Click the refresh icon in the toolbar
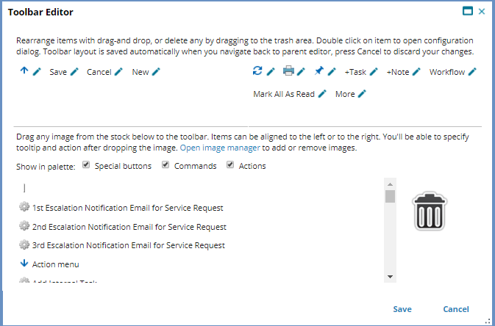 pos(257,71)
